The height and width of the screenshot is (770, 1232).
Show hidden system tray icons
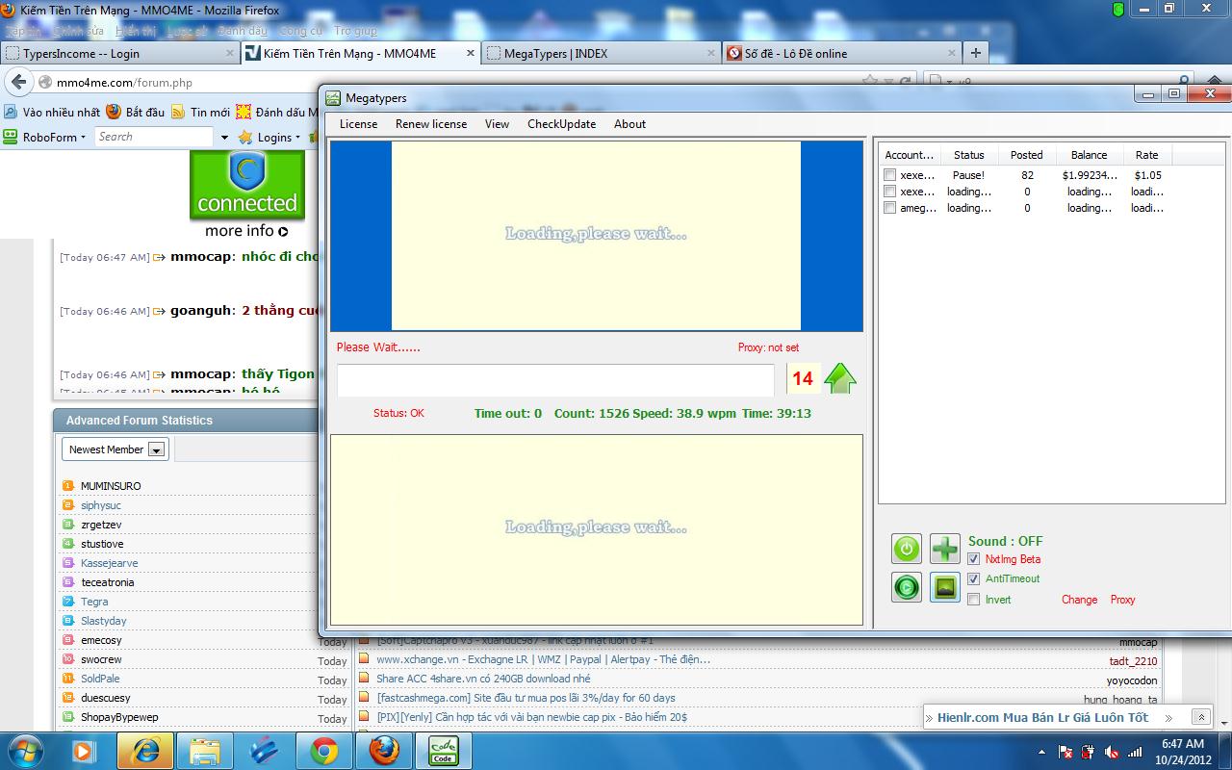point(1042,752)
